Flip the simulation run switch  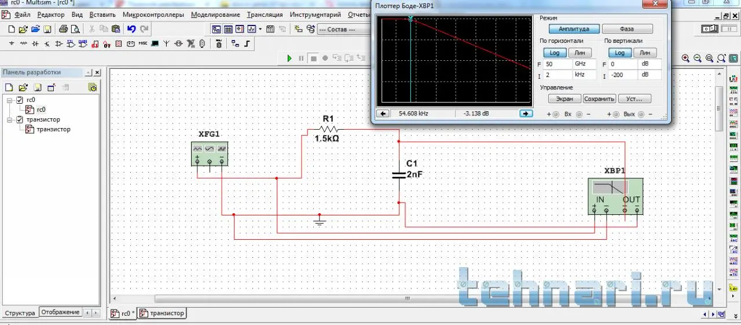point(710,29)
